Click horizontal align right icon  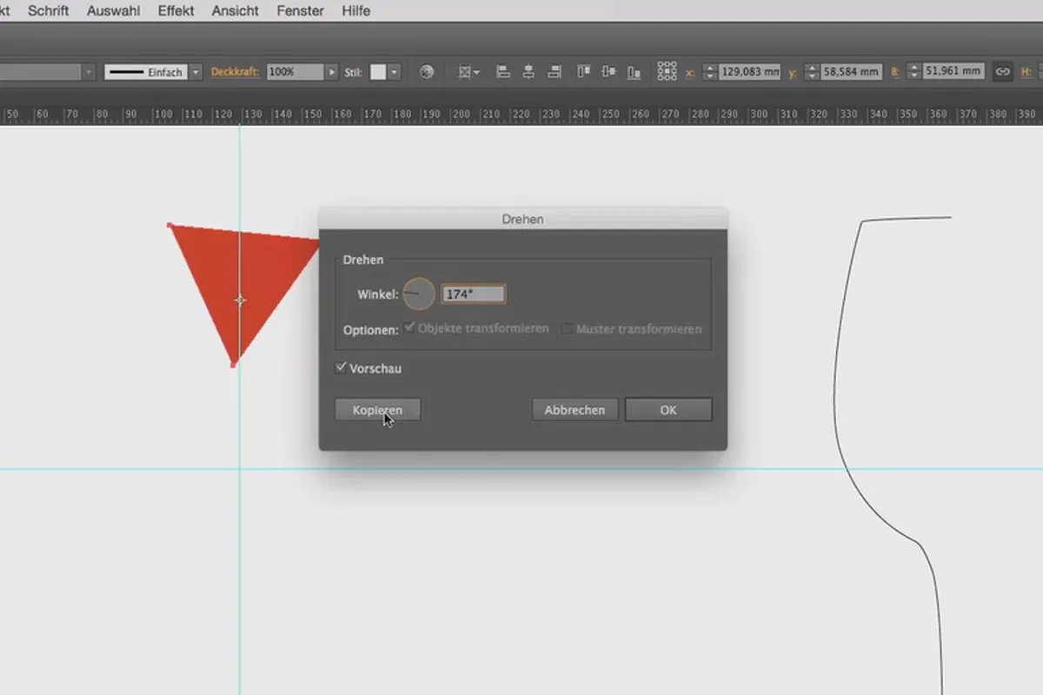[x=553, y=72]
